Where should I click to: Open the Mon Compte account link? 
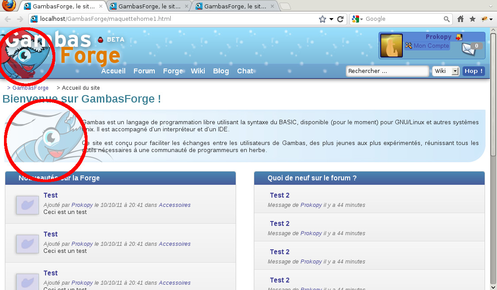pyautogui.click(x=432, y=46)
